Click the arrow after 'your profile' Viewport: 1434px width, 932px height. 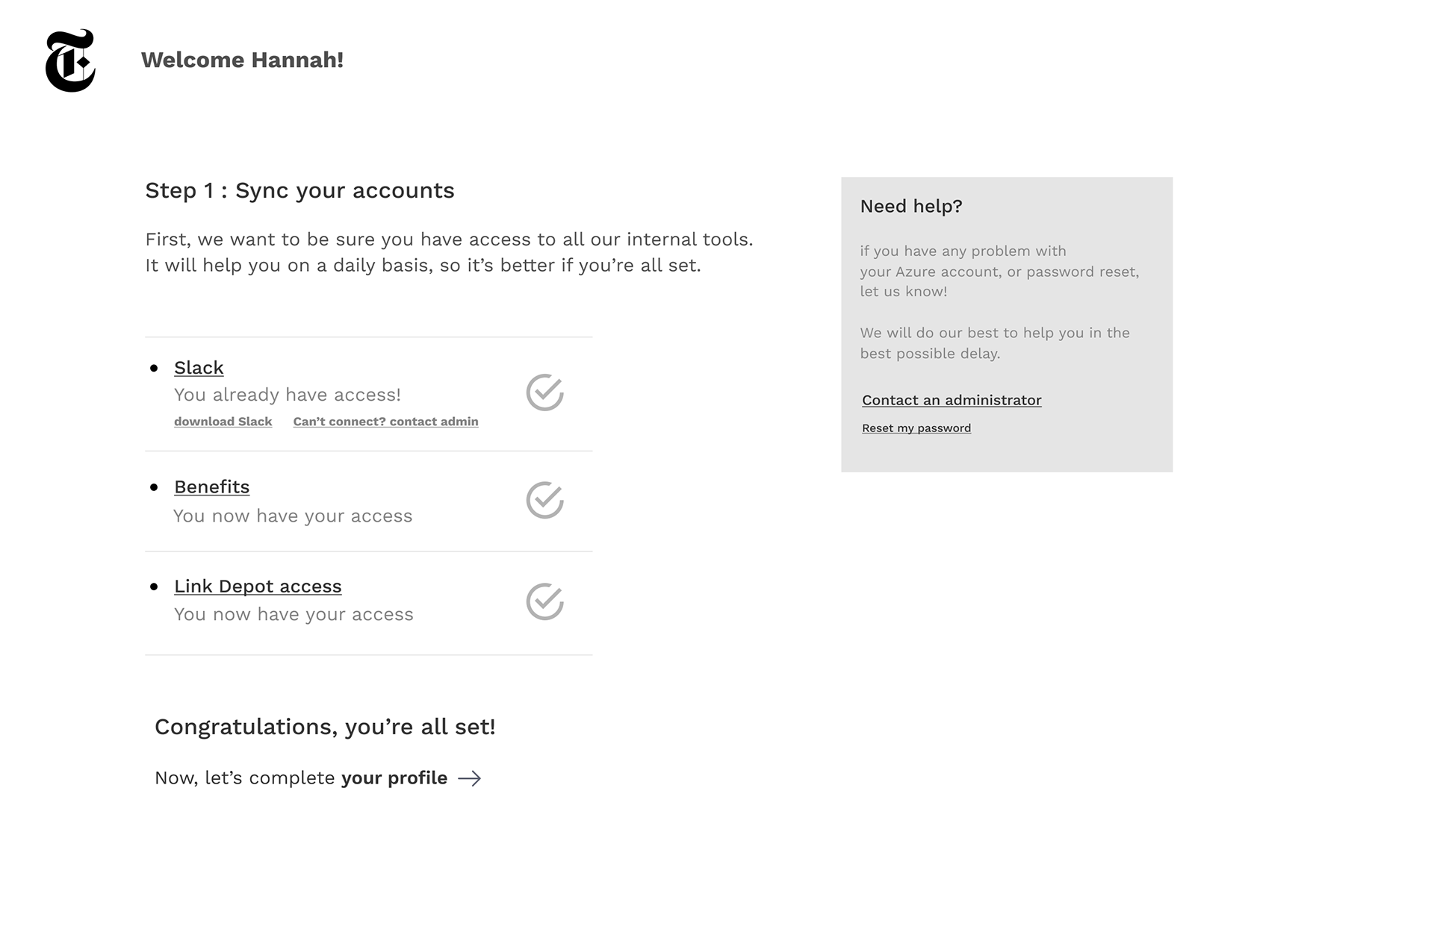tap(470, 778)
